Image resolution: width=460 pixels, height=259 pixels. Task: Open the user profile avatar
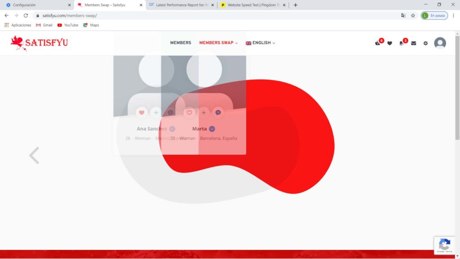(440, 43)
